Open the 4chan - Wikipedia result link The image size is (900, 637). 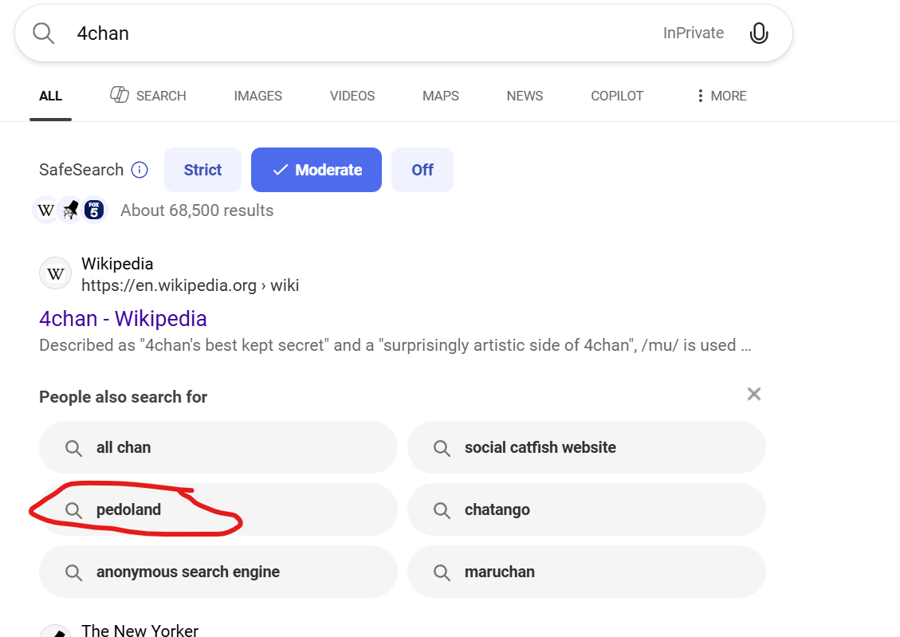tap(123, 319)
